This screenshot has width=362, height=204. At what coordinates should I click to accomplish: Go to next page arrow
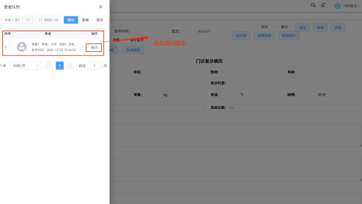tap(70, 66)
